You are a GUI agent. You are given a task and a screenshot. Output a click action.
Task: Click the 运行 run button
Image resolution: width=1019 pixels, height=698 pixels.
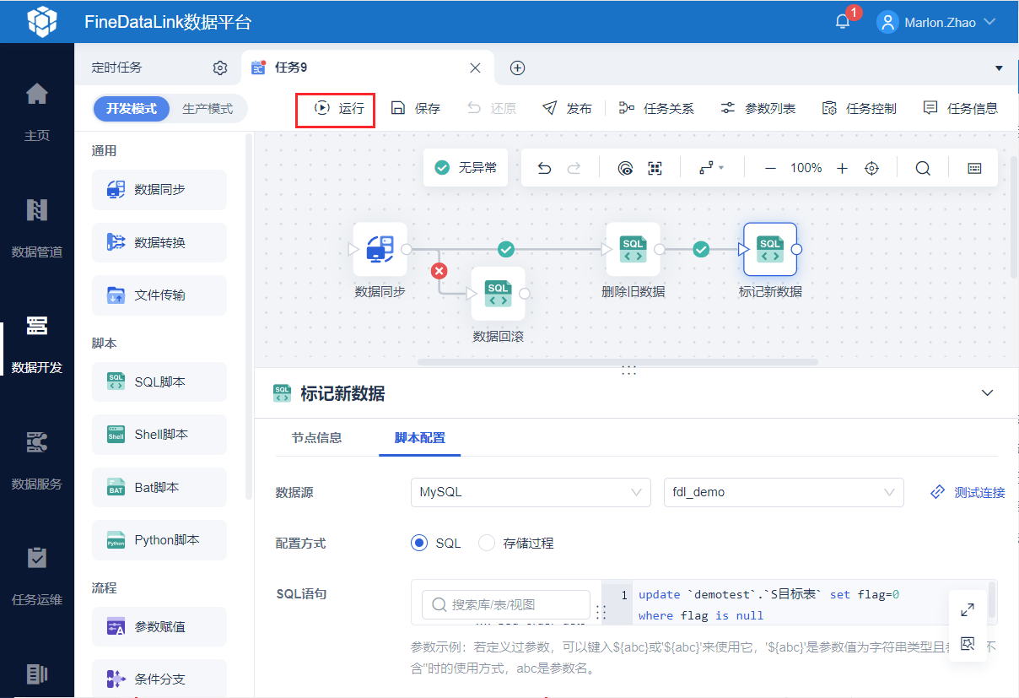pos(336,111)
